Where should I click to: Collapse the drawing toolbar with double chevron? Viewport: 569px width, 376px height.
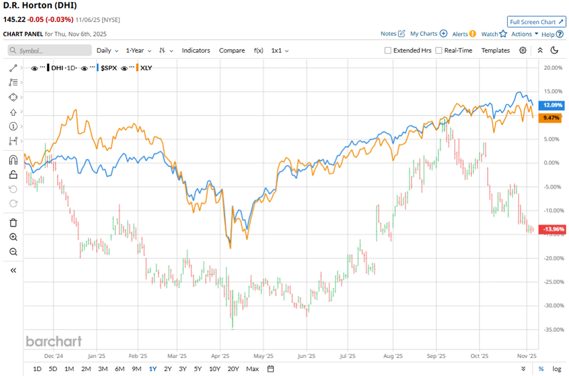point(13,271)
